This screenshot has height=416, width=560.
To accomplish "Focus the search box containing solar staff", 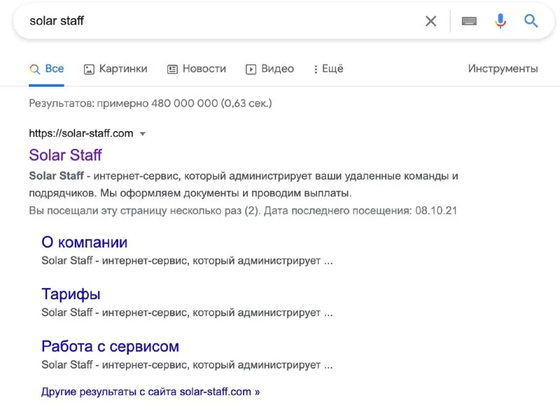I will 210,21.
